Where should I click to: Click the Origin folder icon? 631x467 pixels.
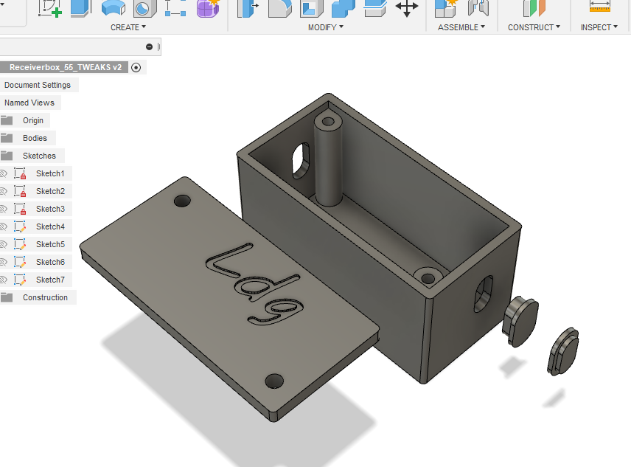(x=7, y=120)
